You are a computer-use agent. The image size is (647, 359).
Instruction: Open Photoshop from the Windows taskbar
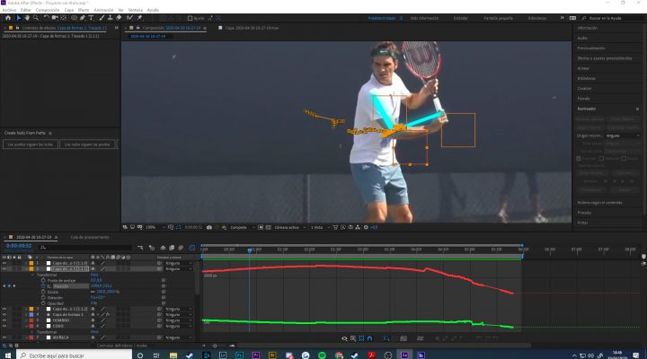[239, 355]
